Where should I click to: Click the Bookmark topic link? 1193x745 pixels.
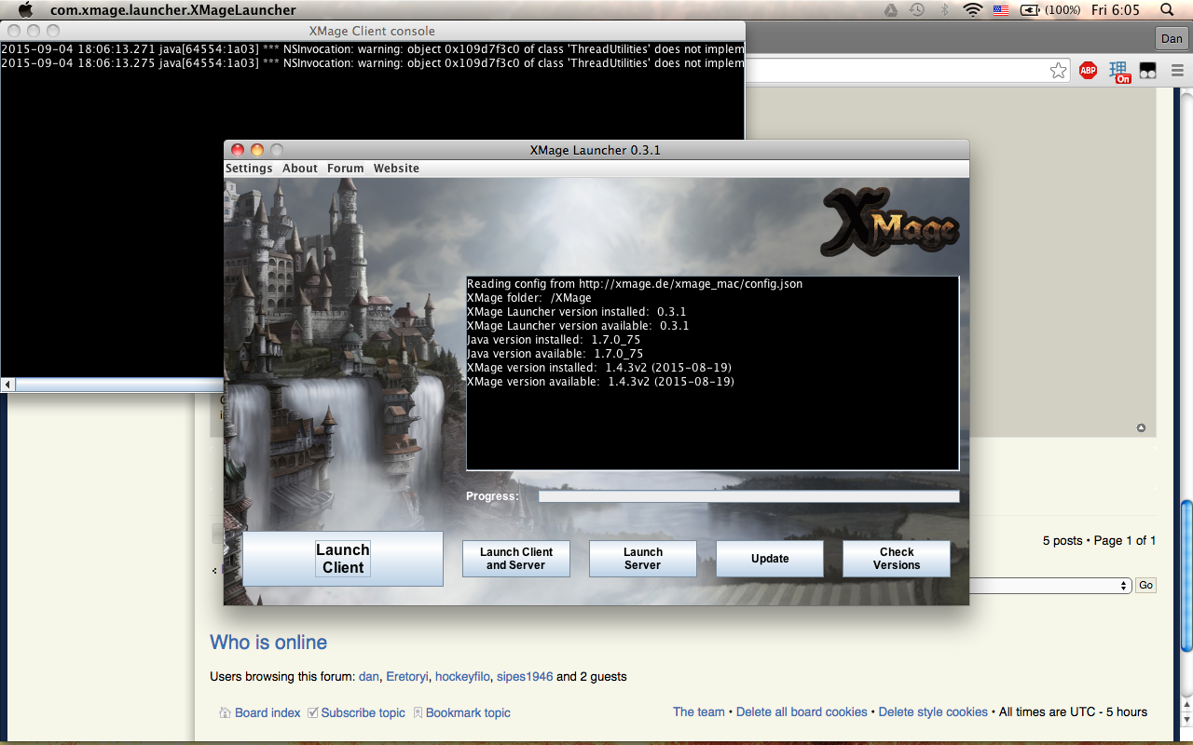[468, 712]
